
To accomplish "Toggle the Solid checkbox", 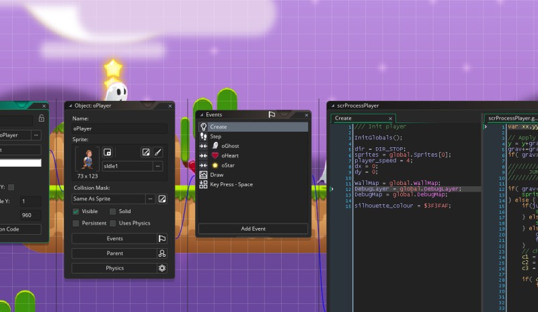I will pos(112,211).
